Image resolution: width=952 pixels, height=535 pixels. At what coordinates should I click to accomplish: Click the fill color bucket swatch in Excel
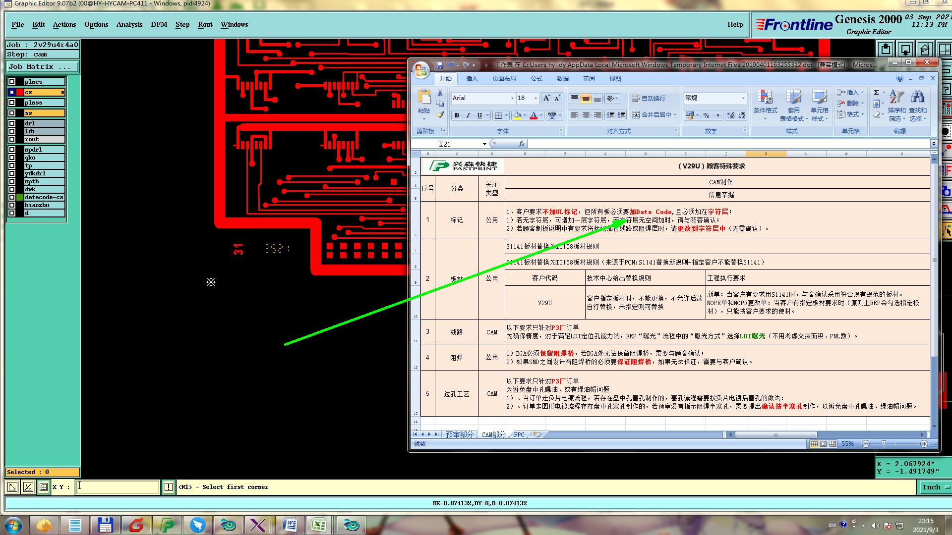tap(517, 115)
